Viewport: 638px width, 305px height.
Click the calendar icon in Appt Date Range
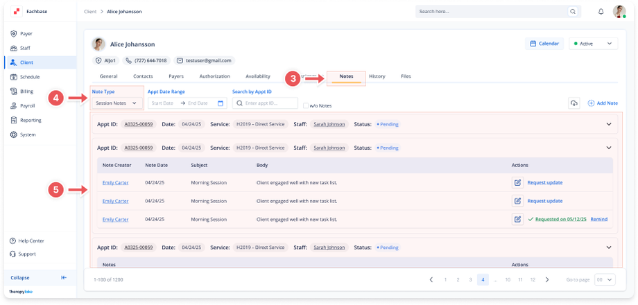coord(221,103)
